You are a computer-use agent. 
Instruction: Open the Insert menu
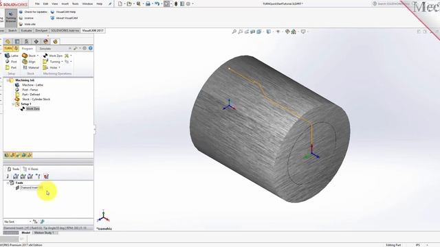click(65, 4)
